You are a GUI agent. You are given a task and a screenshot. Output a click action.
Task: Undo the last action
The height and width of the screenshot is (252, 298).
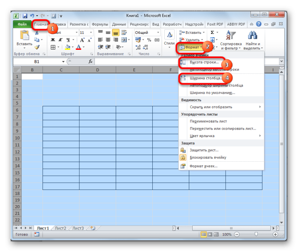tap(32, 16)
